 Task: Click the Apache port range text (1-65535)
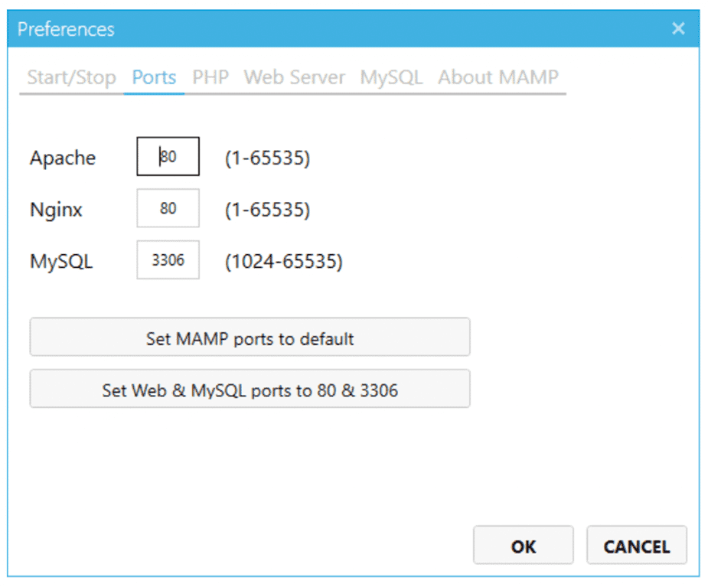click(x=266, y=158)
